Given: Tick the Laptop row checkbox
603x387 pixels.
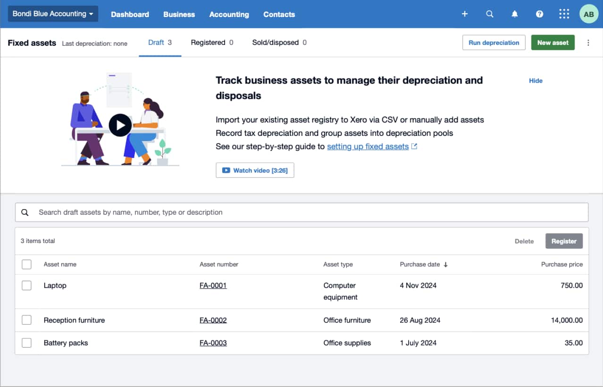Looking at the screenshot, I should click(27, 286).
